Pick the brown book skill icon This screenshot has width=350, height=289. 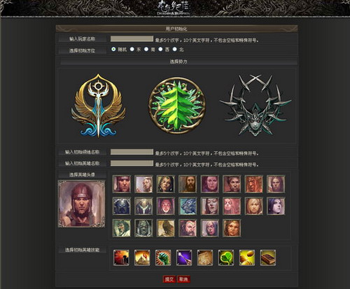click(268, 258)
